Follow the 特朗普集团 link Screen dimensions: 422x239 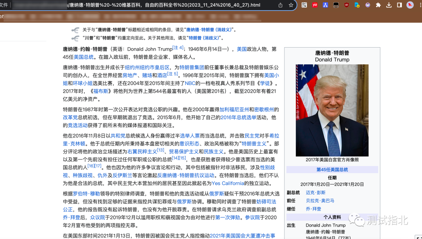[x=192, y=67]
